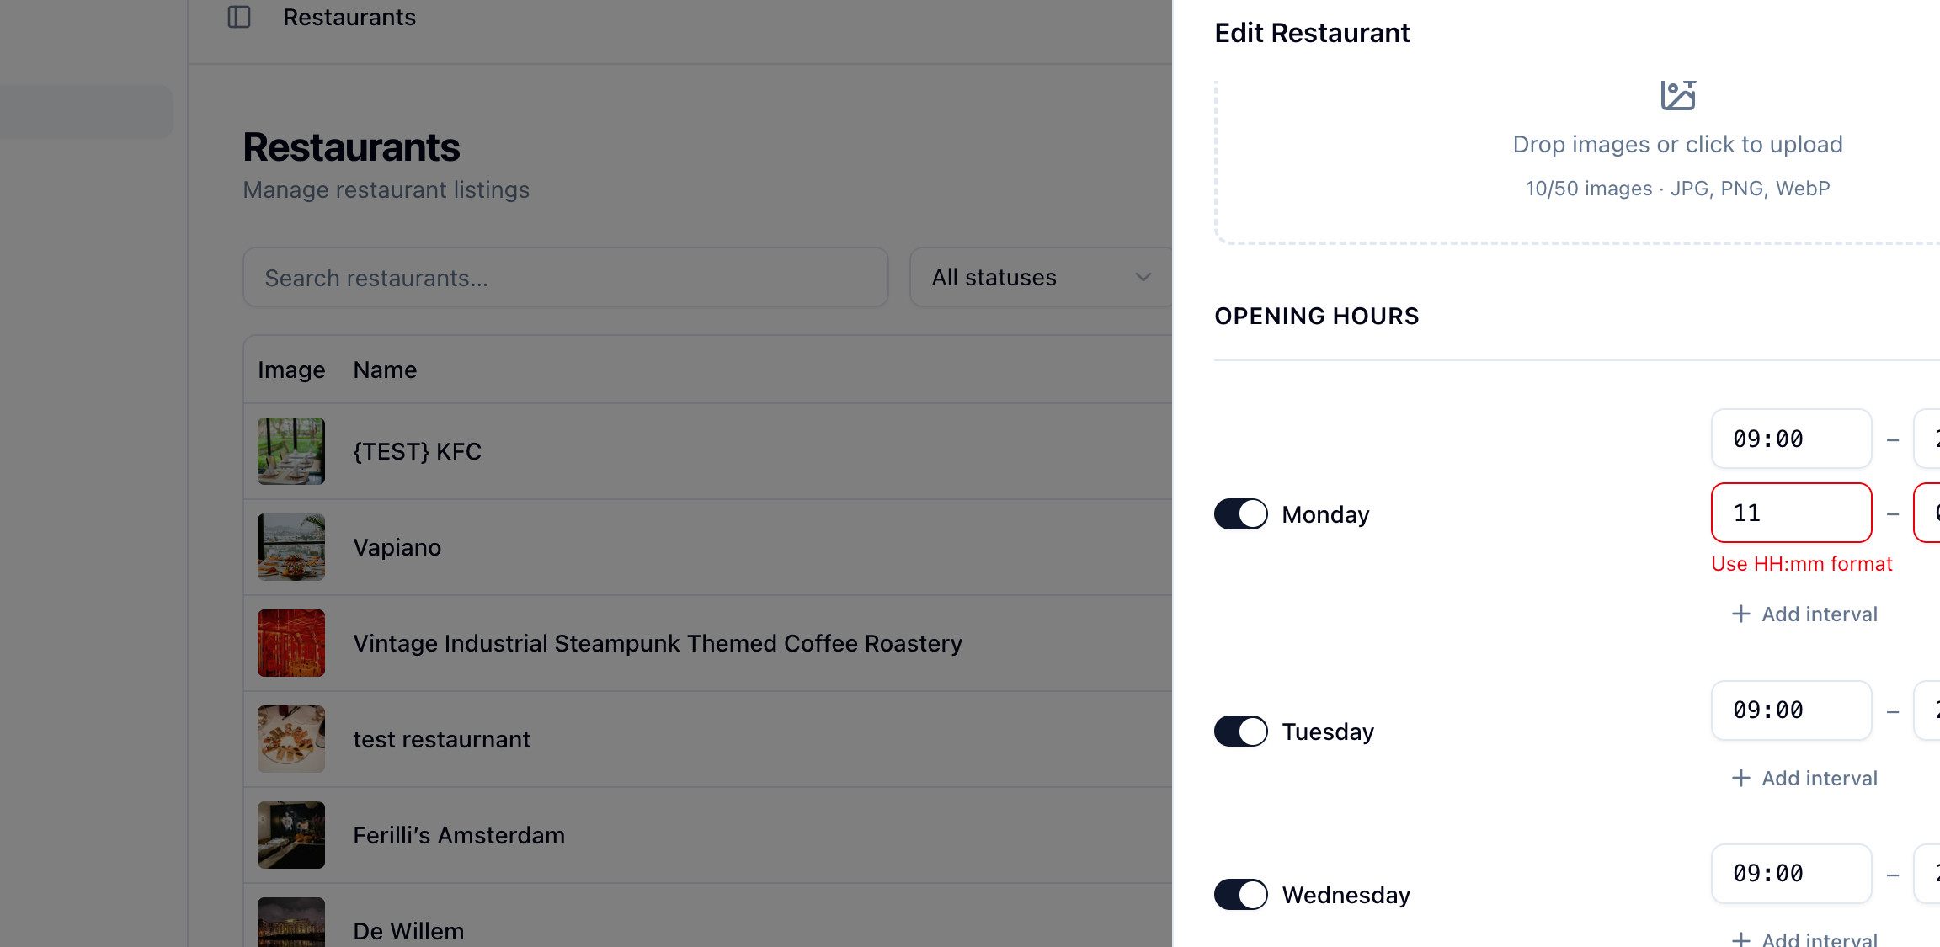This screenshot has width=1940, height=947.
Task: Add interval for Monday
Action: pos(1804,614)
